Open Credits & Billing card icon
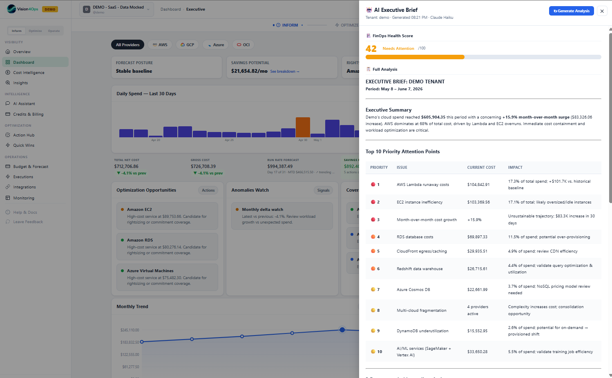The height and width of the screenshot is (378, 612). pyautogui.click(x=8, y=114)
